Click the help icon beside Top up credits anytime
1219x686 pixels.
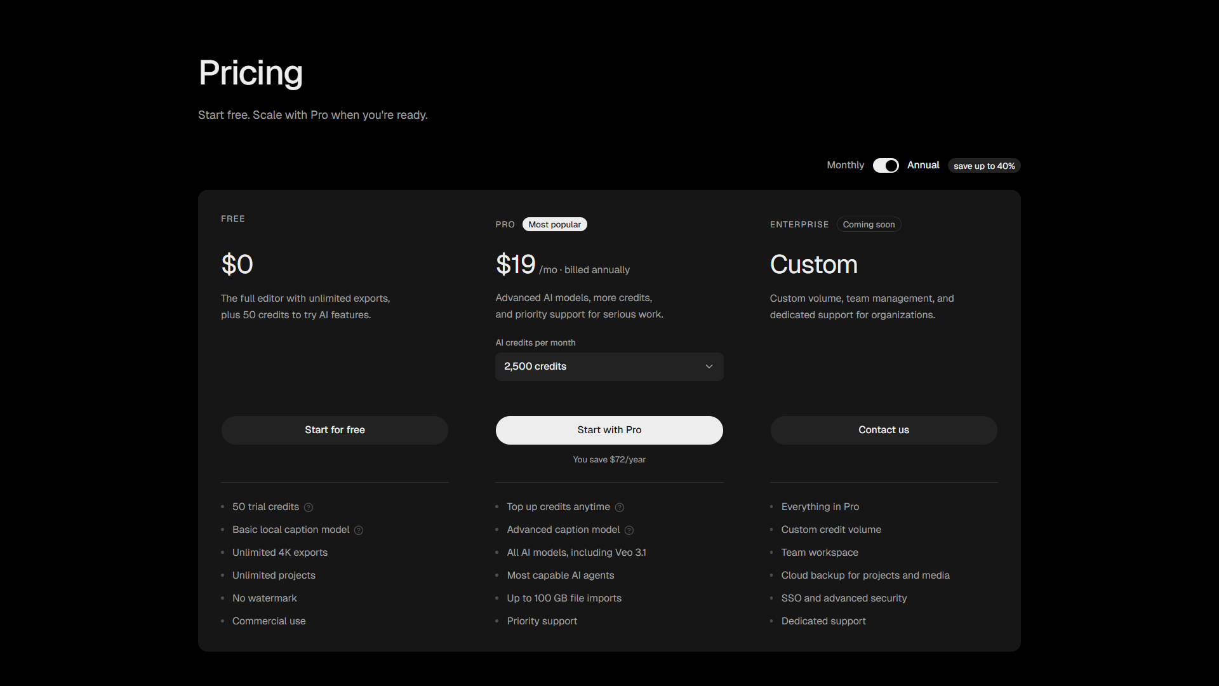[x=620, y=508]
